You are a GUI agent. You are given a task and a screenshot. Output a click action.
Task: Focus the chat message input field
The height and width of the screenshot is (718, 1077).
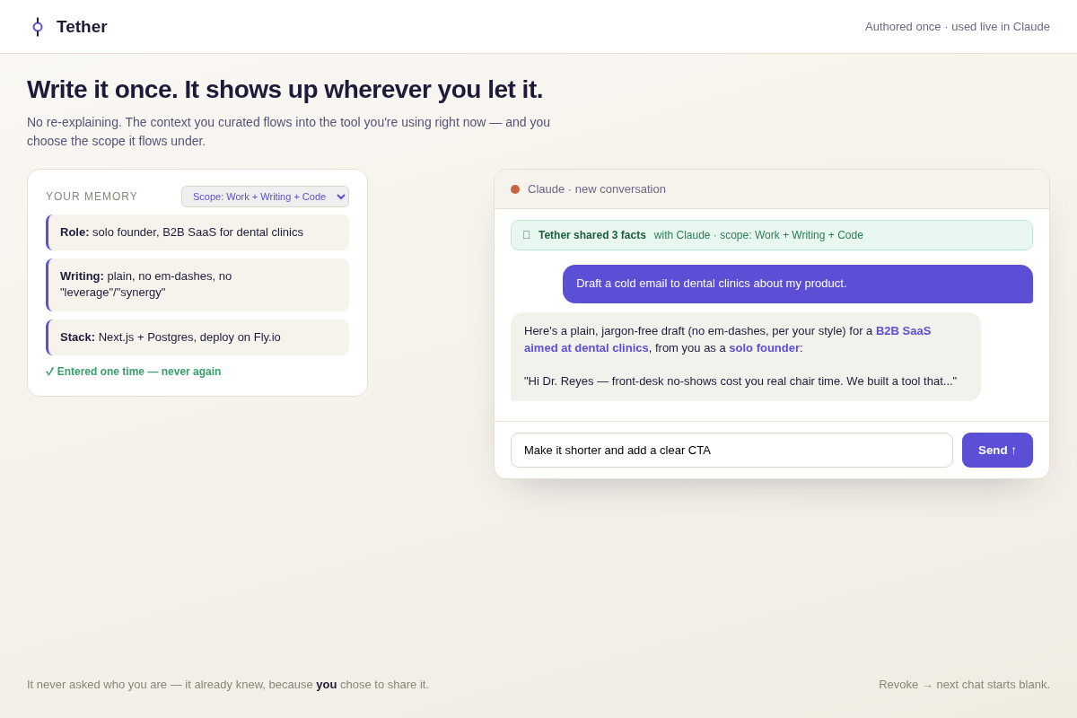tap(731, 450)
